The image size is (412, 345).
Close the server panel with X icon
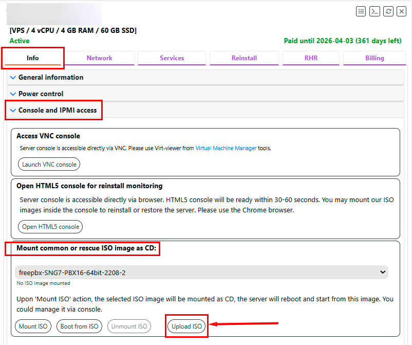401,11
